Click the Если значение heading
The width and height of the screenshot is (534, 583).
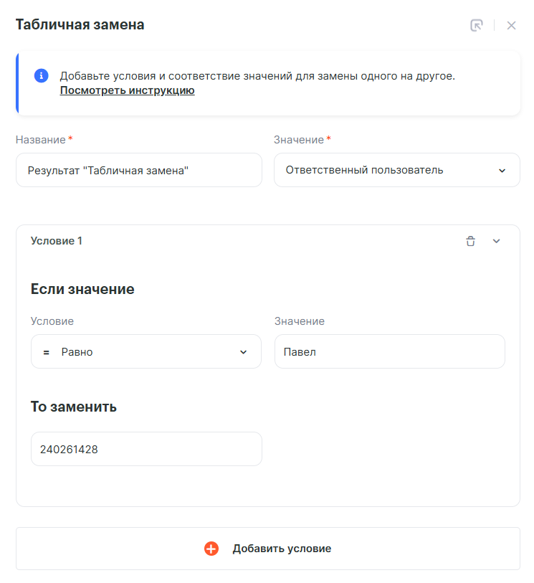tap(82, 289)
